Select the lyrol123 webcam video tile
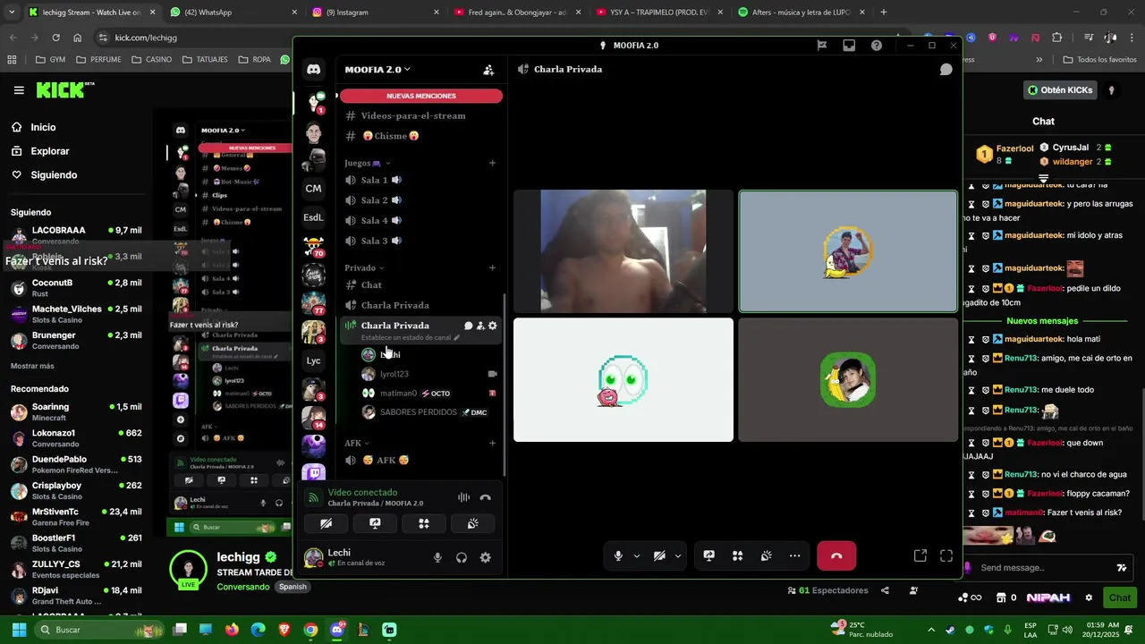 click(x=623, y=251)
